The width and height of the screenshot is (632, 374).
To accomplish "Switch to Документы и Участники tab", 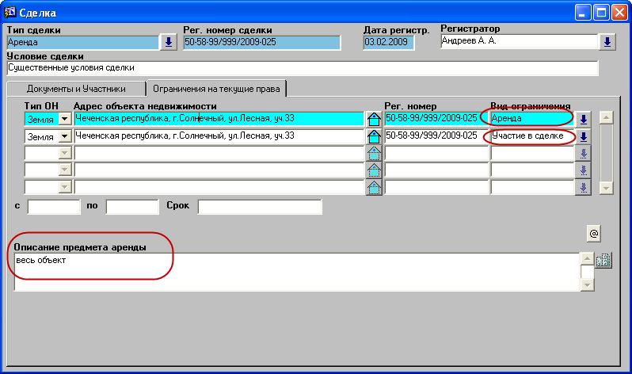I will point(76,89).
